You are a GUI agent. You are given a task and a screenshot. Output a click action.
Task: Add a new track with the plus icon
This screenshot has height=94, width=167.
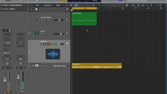tap(31, 9)
